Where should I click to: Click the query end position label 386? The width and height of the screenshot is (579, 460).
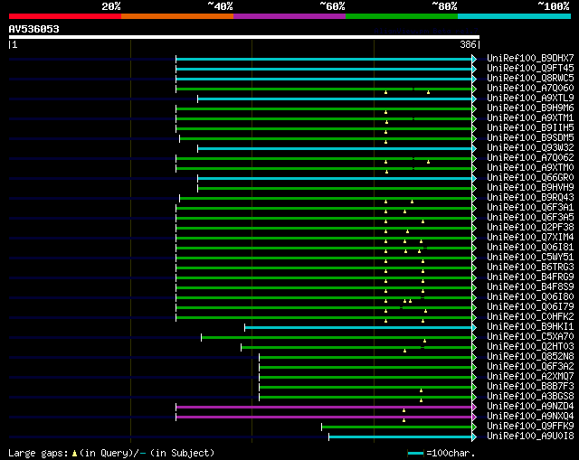point(468,44)
